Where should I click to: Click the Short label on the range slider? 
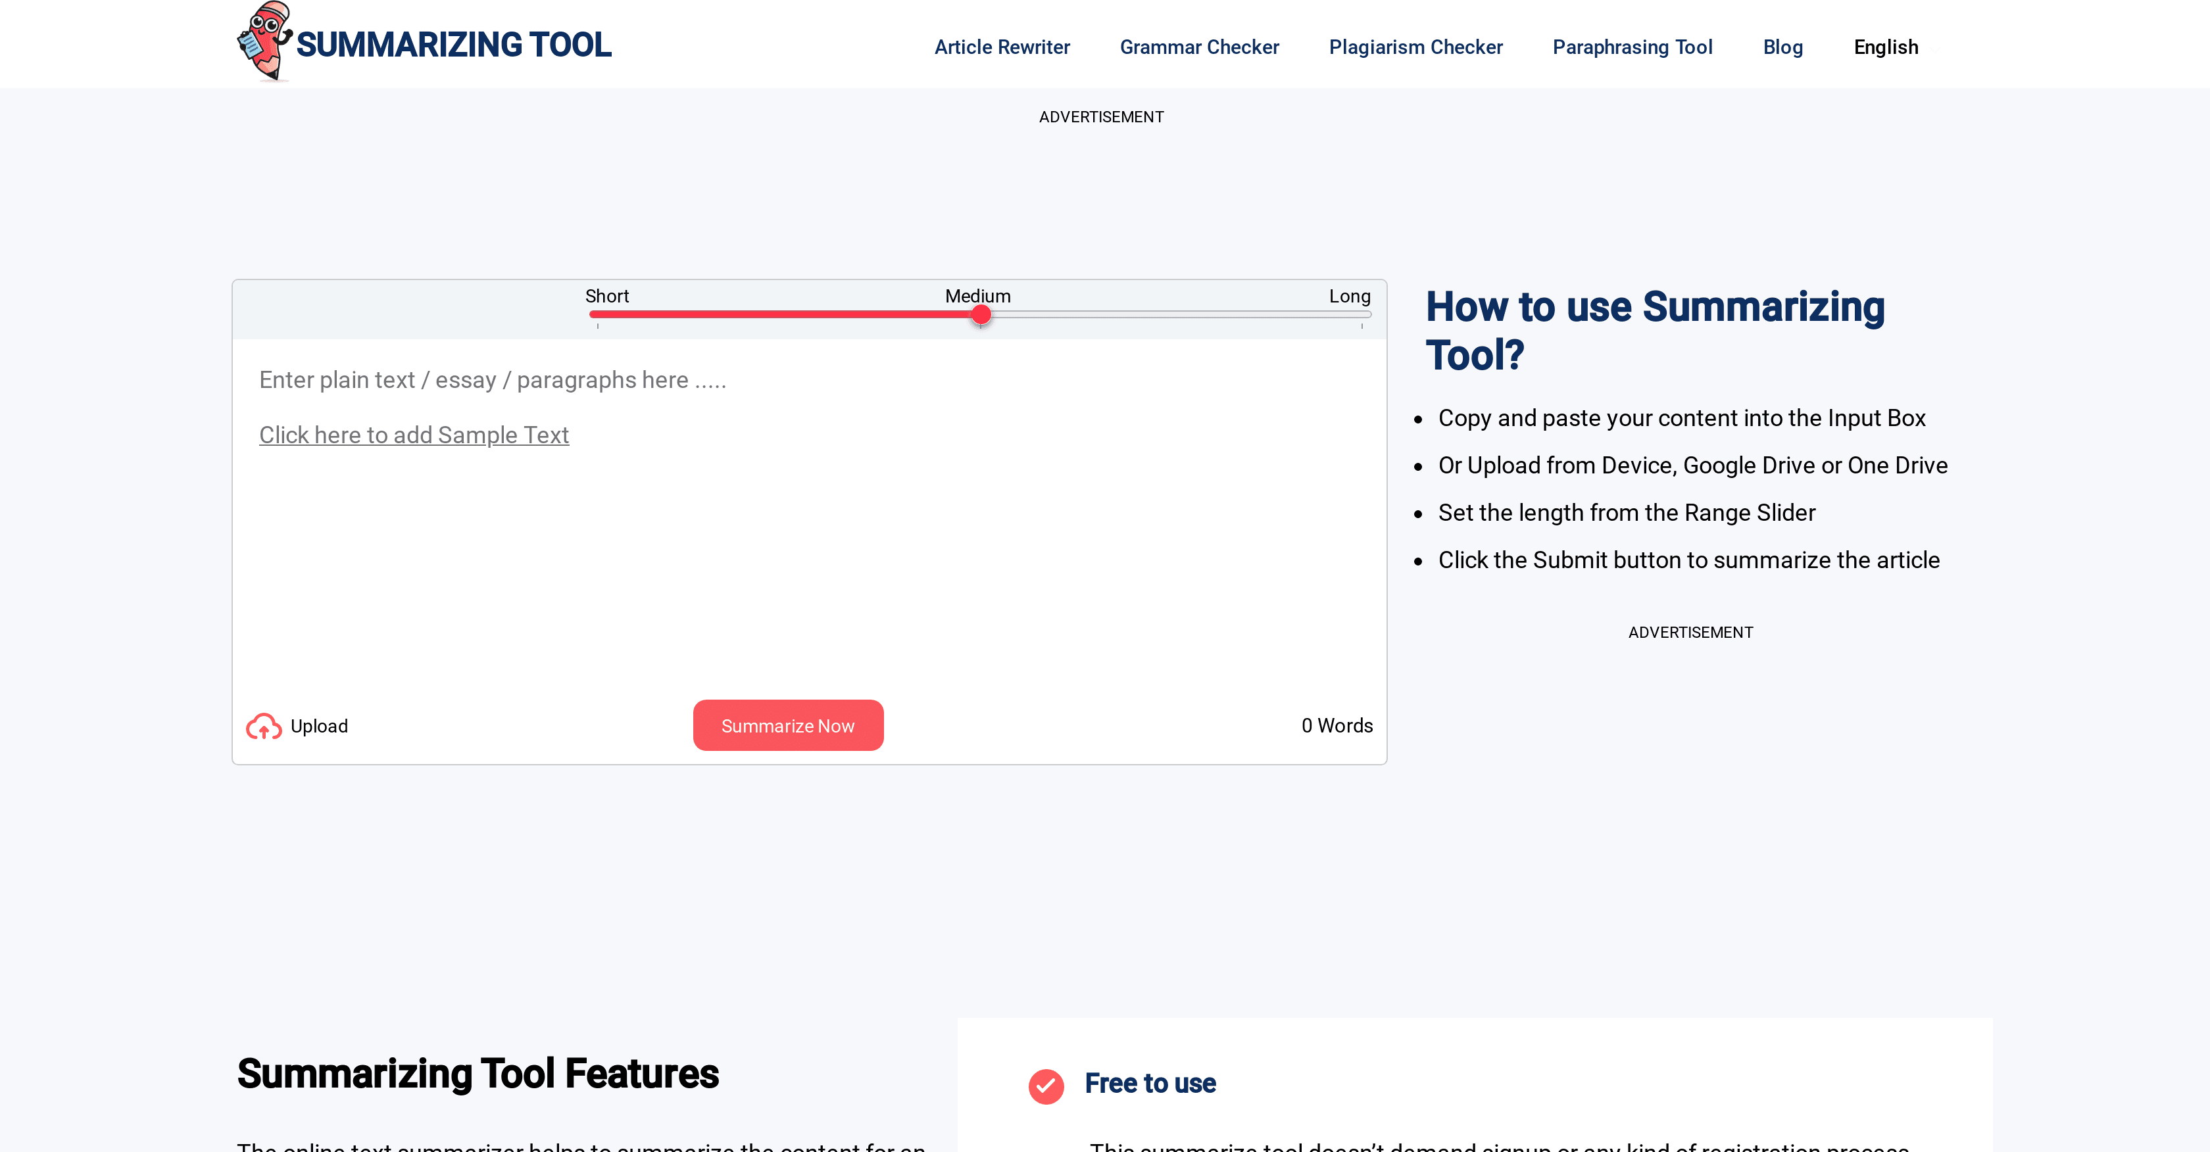click(x=607, y=296)
